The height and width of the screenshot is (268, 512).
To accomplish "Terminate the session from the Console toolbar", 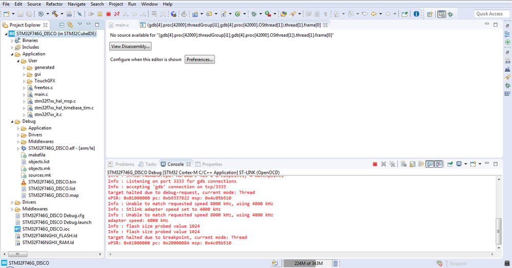I will pos(375,164).
